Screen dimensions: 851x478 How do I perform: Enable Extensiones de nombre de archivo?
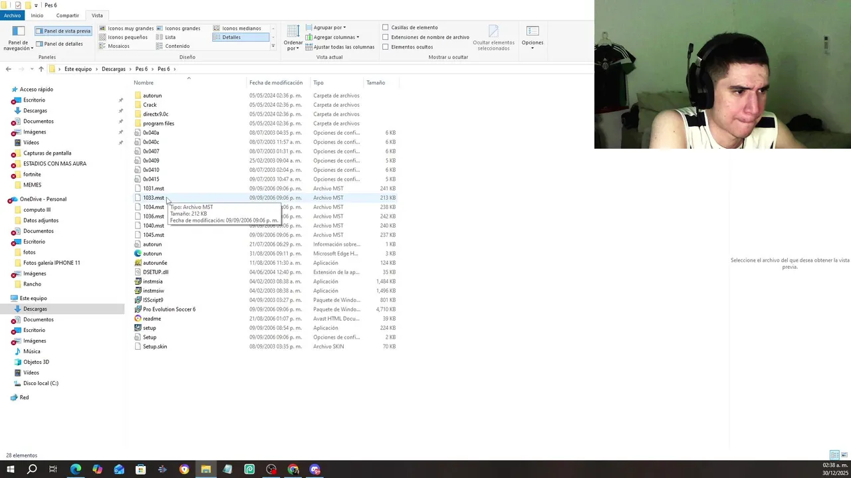click(386, 37)
